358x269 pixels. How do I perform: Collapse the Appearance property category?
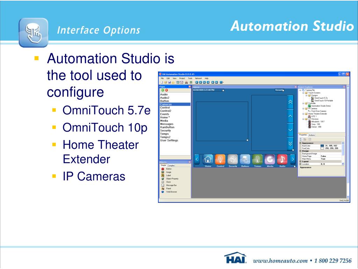pos(300,143)
